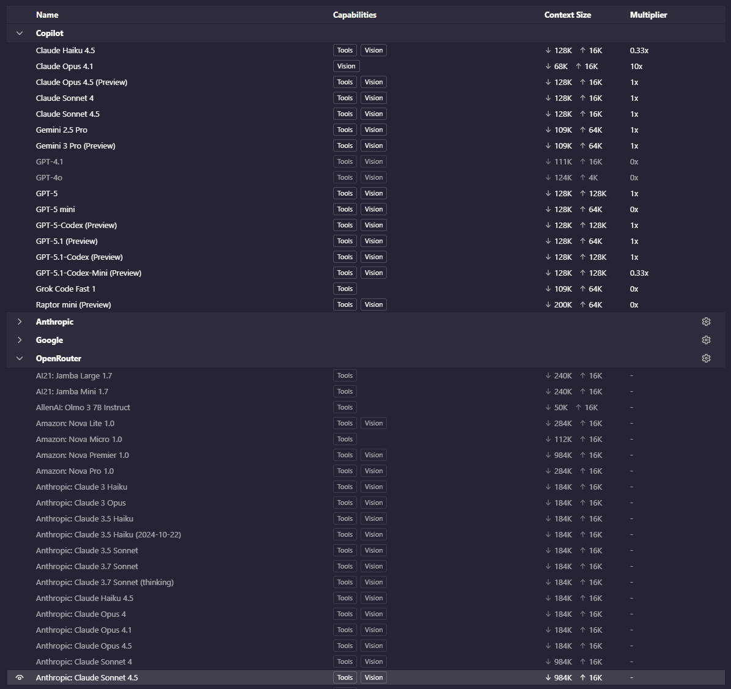
Task: Select AI21: Jamba Mini 1.7 row
Action: point(366,392)
